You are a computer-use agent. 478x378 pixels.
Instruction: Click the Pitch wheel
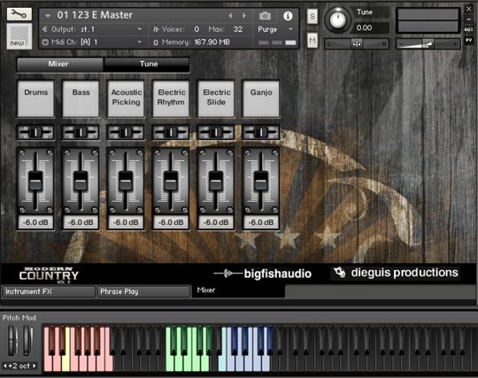point(12,341)
